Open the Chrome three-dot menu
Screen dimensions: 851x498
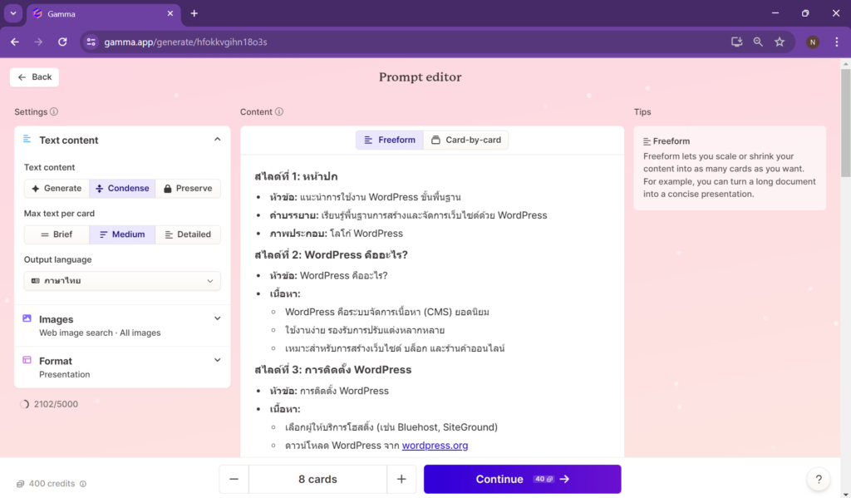click(836, 42)
